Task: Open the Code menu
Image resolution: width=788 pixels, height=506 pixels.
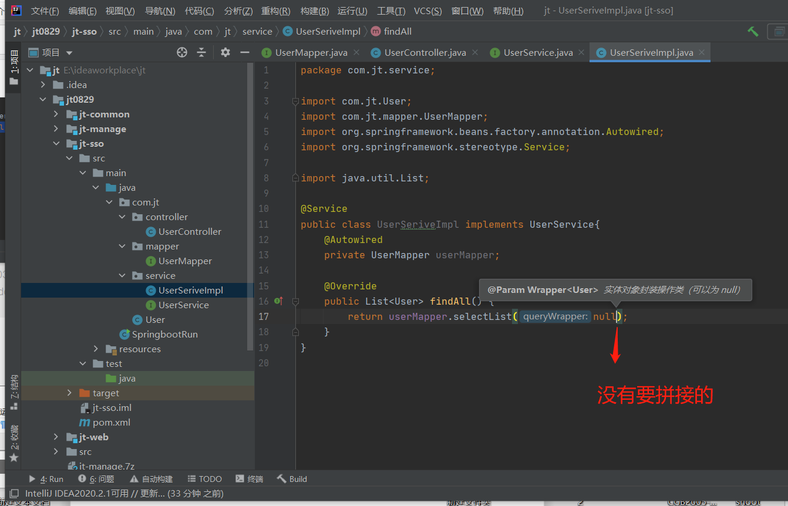Action: coord(200,11)
